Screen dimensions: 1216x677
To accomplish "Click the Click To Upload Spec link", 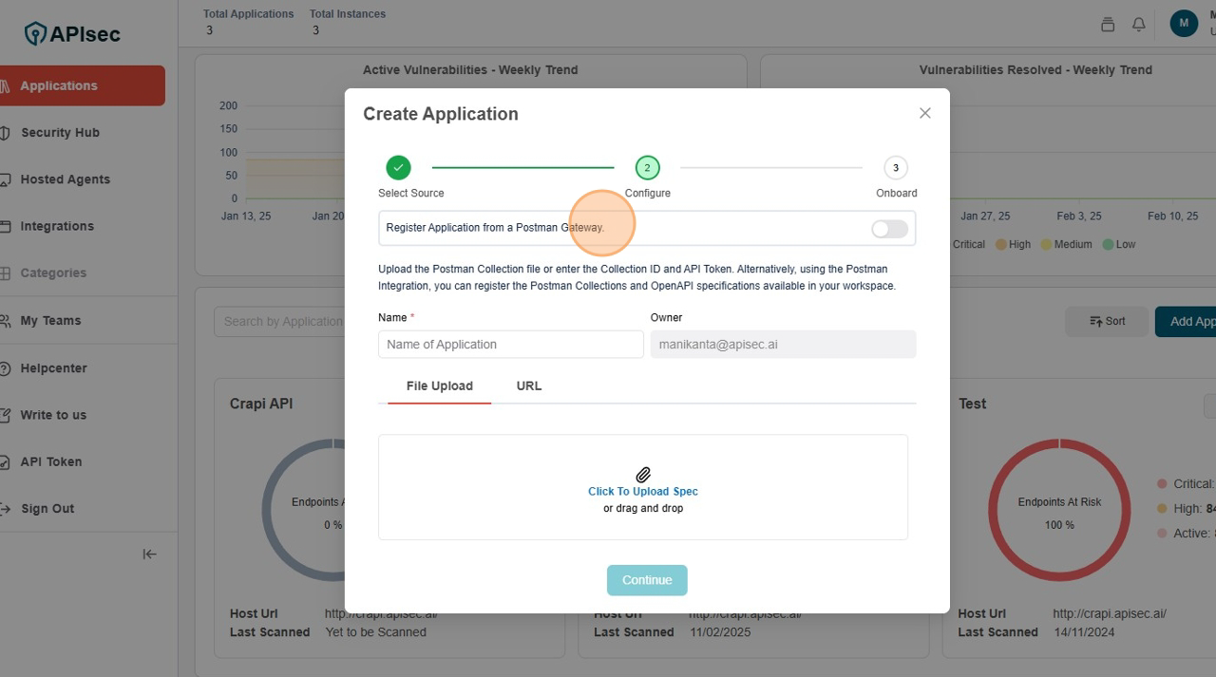I will click(643, 492).
